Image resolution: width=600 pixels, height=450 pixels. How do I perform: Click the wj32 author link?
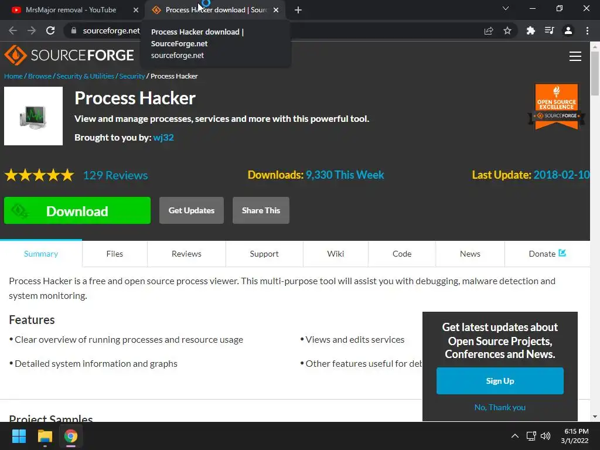(x=163, y=137)
